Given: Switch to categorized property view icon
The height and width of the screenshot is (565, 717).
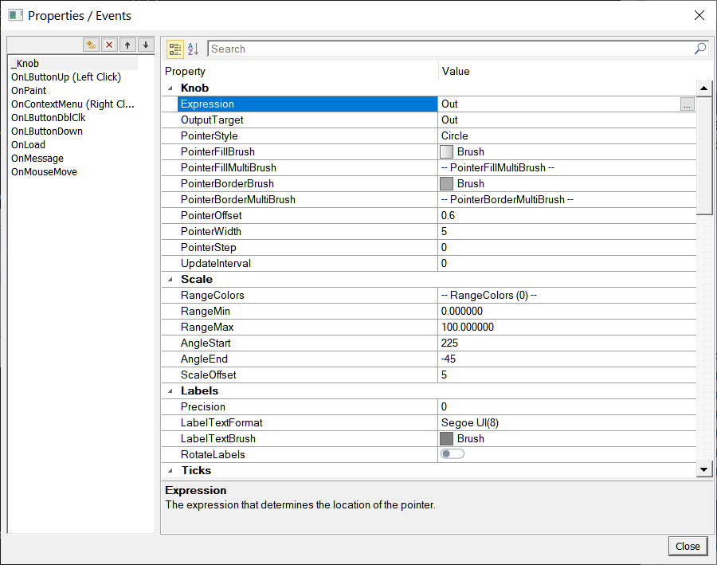Looking at the screenshot, I should pos(174,49).
